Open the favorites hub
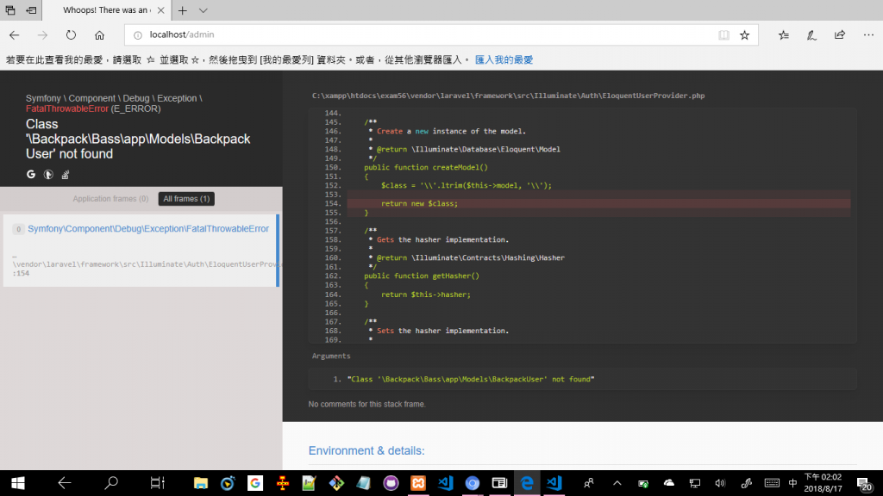The height and width of the screenshot is (496, 883). tap(783, 34)
